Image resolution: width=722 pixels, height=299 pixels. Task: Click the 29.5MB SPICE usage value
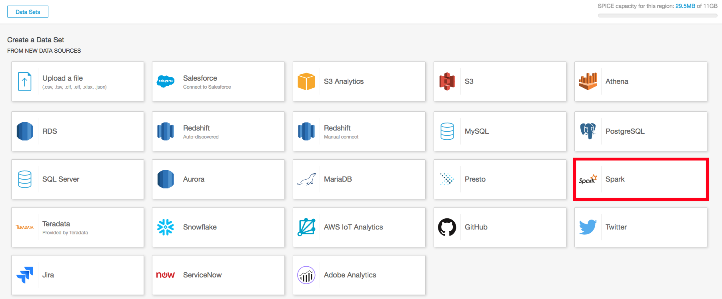click(685, 6)
